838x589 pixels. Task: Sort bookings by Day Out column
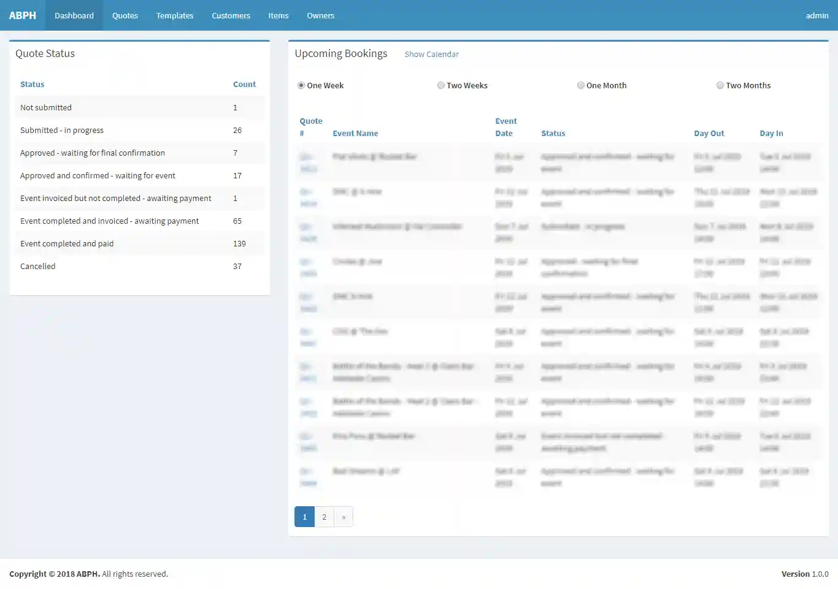click(x=709, y=133)
